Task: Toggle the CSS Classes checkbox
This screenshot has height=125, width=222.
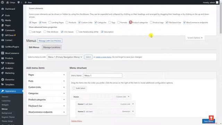Action: [x=62, y=32]
